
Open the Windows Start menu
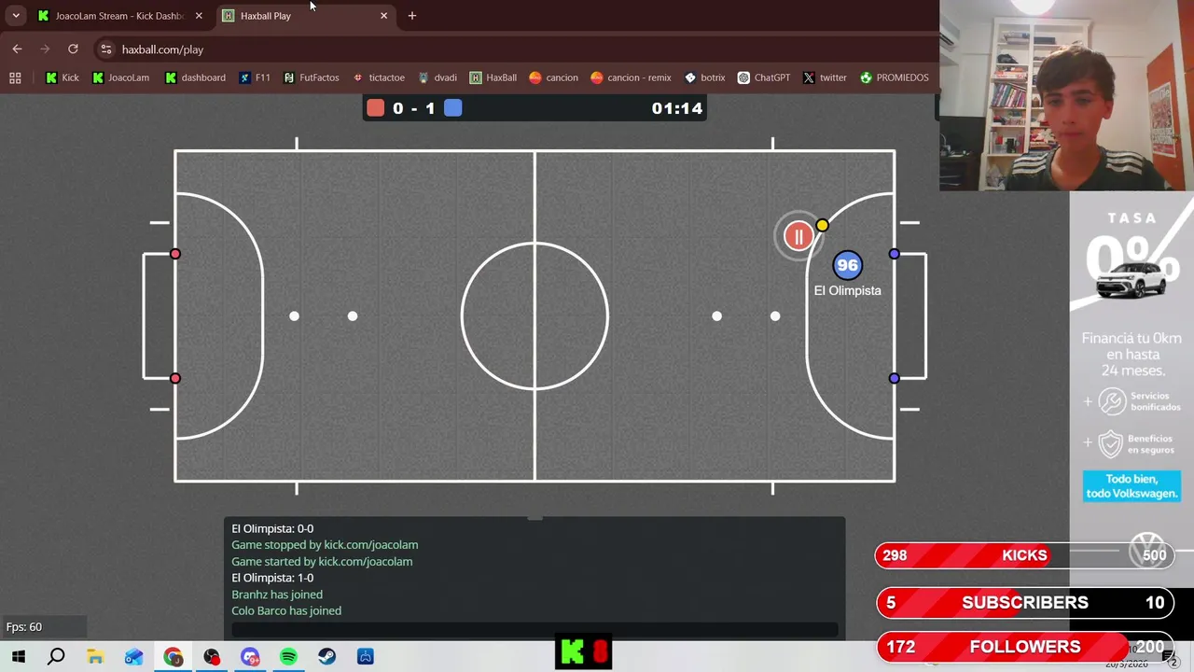[x=19, y=657]
